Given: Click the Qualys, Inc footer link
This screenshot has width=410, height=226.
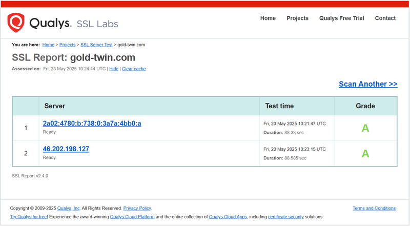Looking at the screenshot, I should pos(69,208).
